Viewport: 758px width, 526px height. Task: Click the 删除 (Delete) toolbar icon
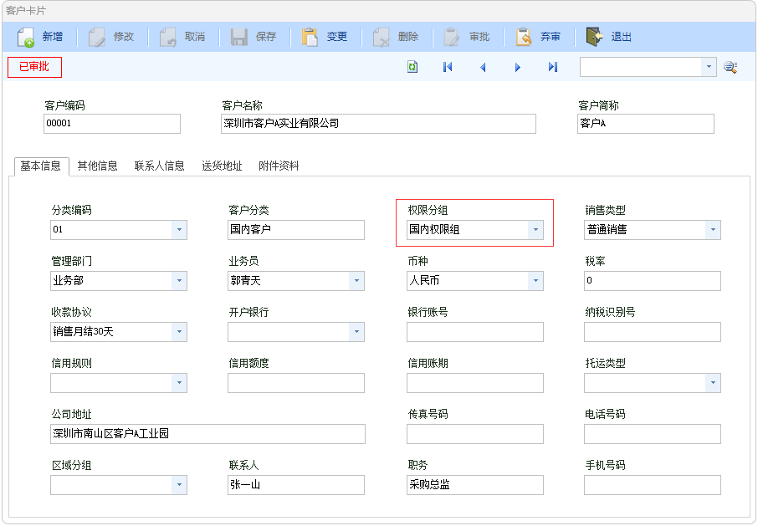[x=382, y=37]
